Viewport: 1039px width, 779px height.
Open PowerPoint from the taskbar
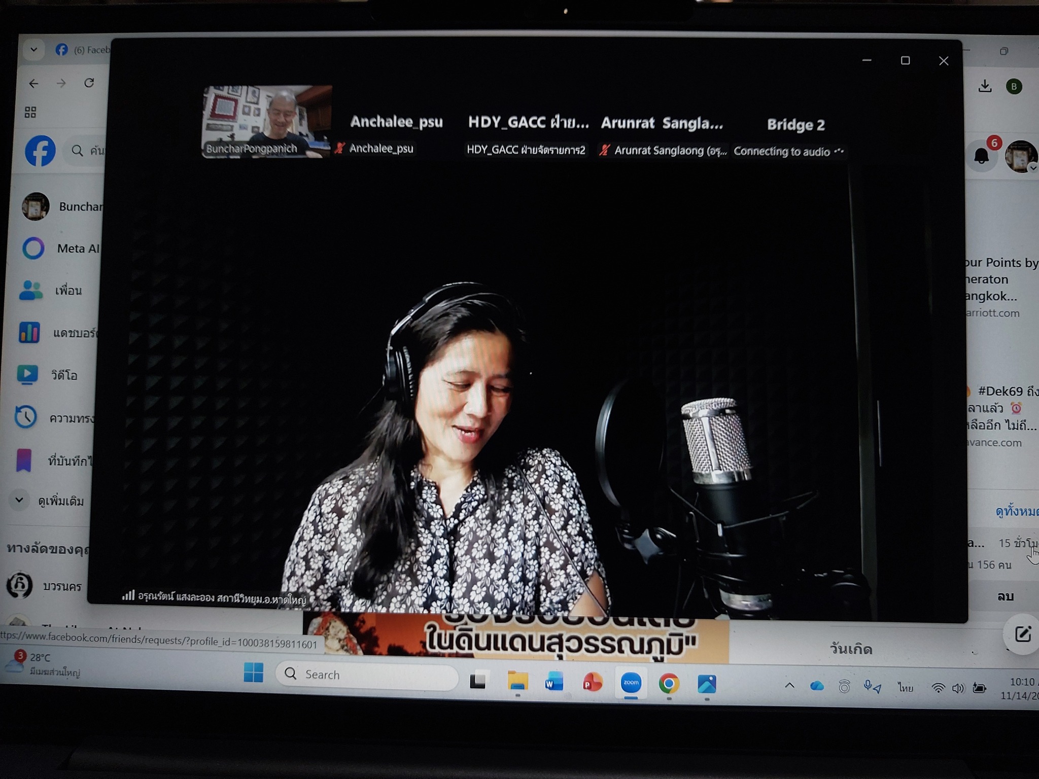tap(592, 684)
